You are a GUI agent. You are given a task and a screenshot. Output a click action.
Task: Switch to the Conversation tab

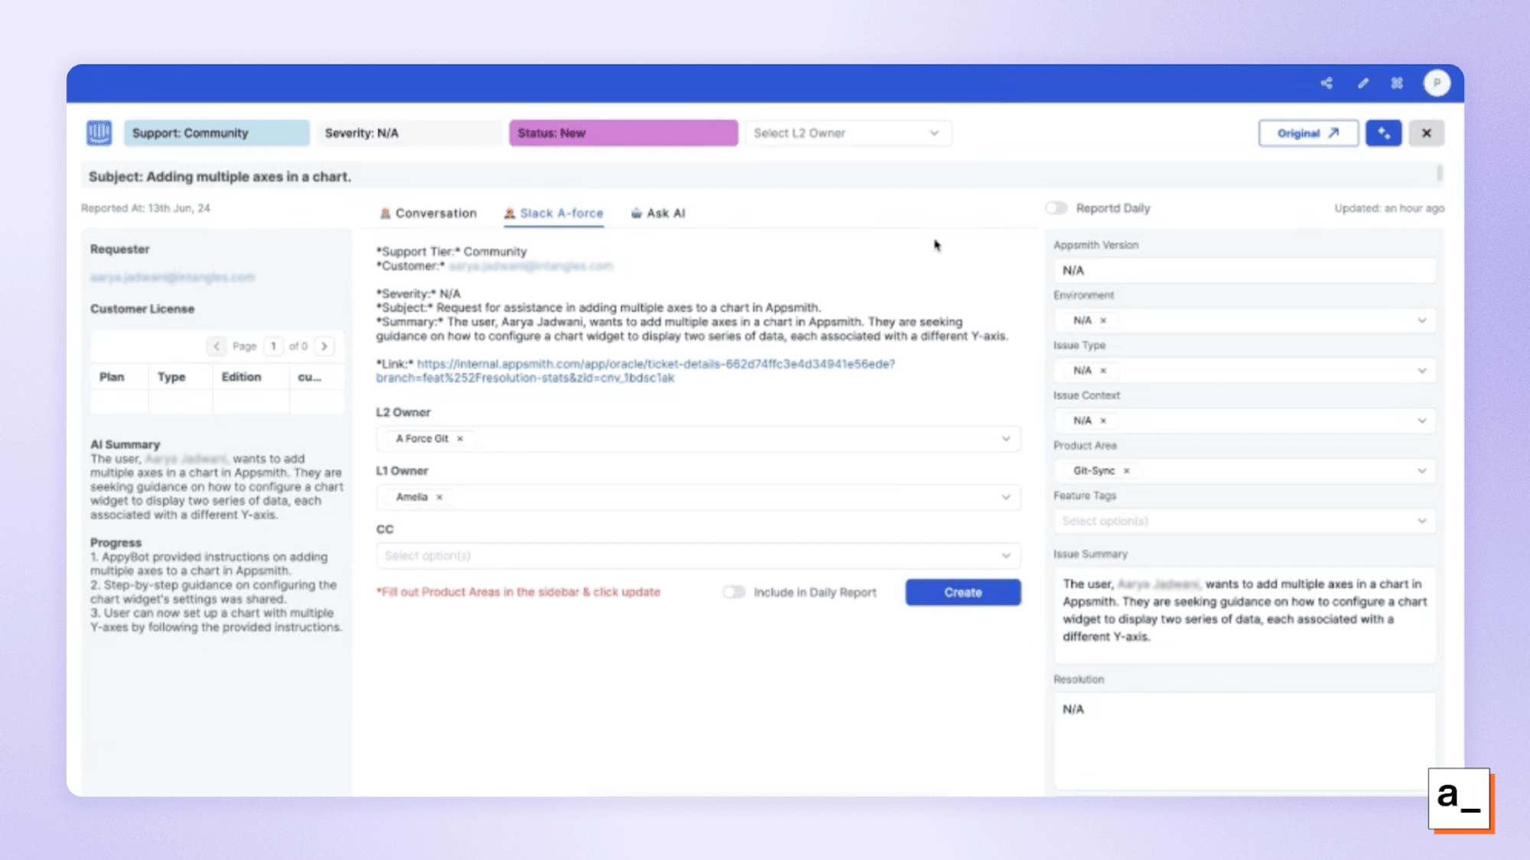pos(428,213)
